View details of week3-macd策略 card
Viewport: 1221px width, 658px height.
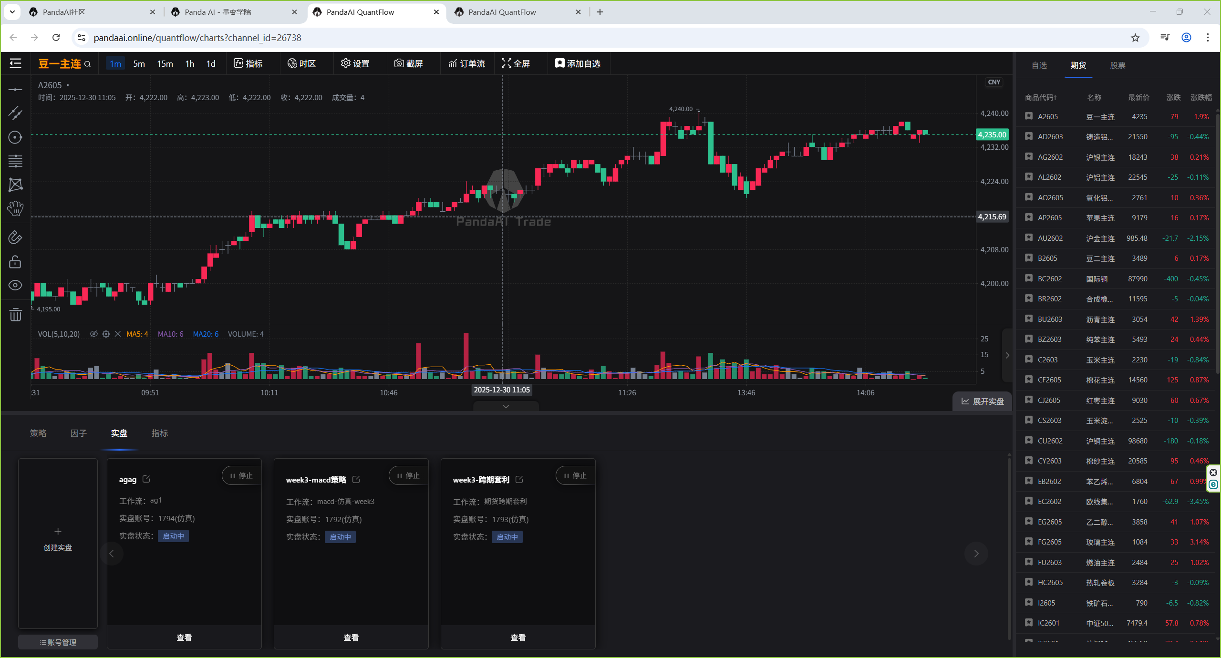click(x=351, y=637)
